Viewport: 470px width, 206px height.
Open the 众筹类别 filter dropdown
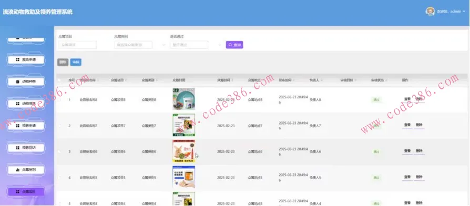[134, 45]
